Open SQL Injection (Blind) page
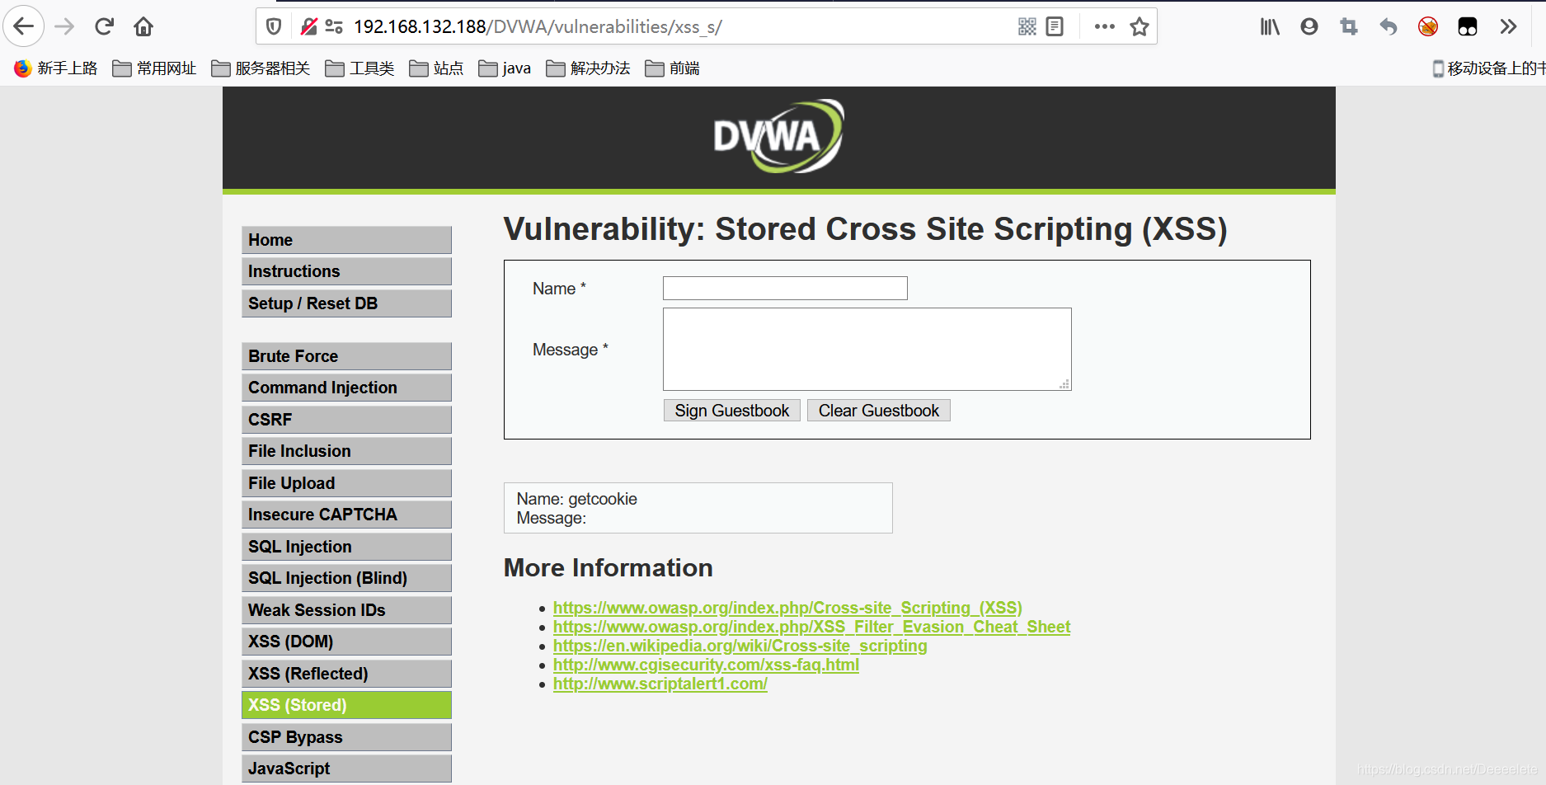 coord(346,578)
